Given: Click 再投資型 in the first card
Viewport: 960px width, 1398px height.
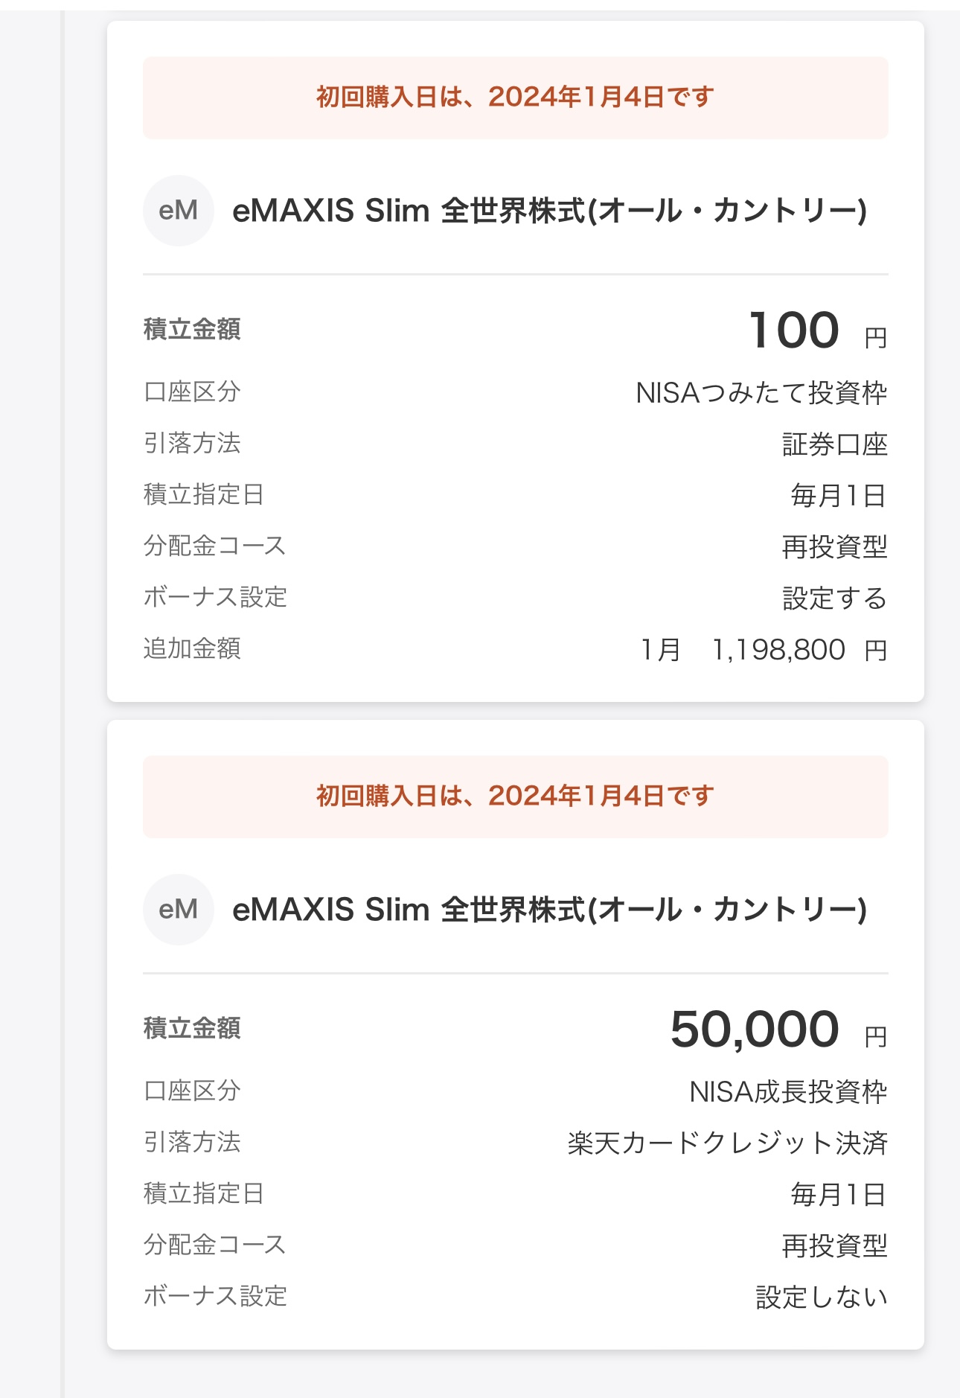Looking at the screenshot, I should 835,546.
